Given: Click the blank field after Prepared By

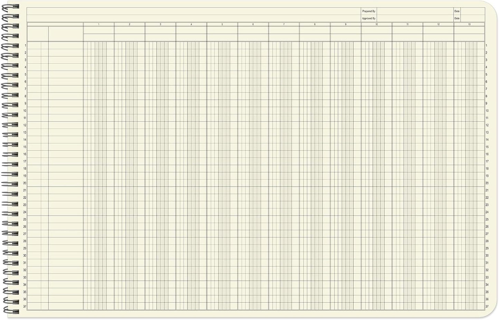Looking at the screenshot, I should (414, 11).
